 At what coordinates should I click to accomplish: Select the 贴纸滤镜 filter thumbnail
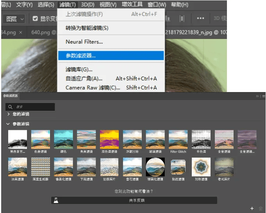[x=178, y=167]
